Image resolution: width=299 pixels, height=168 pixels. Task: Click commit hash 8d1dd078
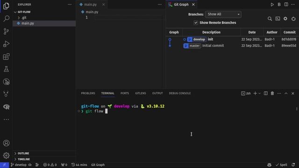[289, 39]
